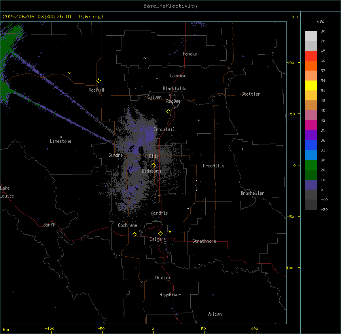This screenshot has height=334, width=341.
Task: Click the Innisfail city label
Action: 164,129
